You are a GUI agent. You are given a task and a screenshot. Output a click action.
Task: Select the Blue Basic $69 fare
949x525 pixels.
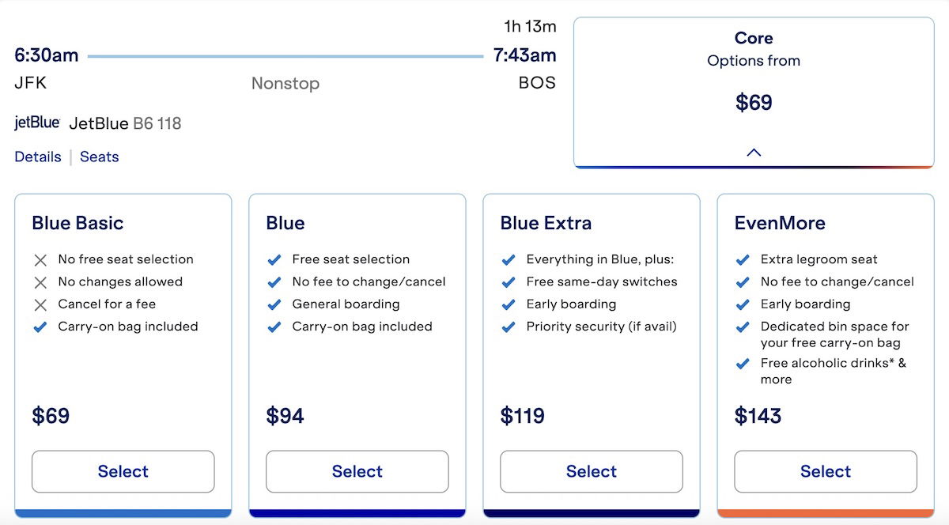click(123, 471)
